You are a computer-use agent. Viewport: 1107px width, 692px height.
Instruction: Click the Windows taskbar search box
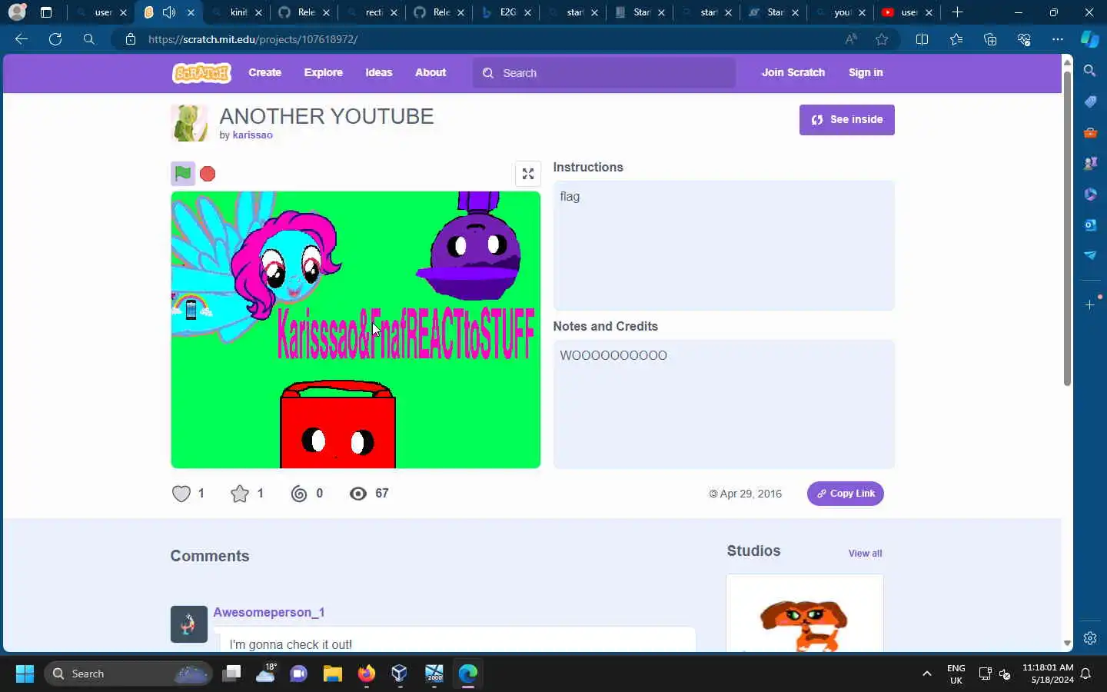(128, 674)
